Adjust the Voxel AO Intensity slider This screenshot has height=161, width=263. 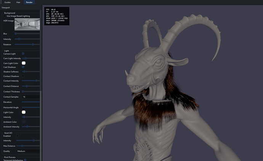(28, 140)
